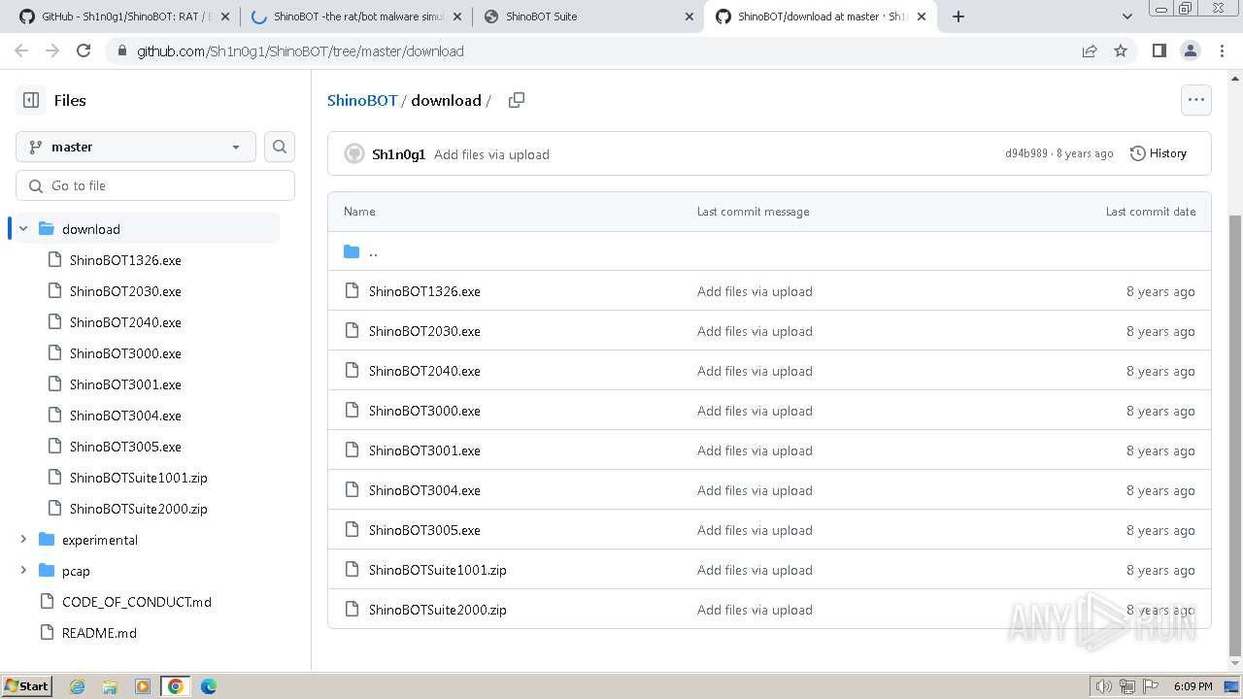
Task: Open the Windows Start menu
Action: [x=26, y=686]
